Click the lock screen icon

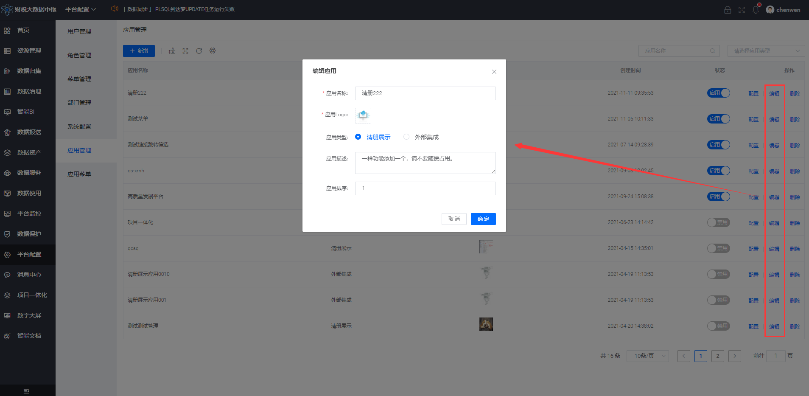point(728,10)
